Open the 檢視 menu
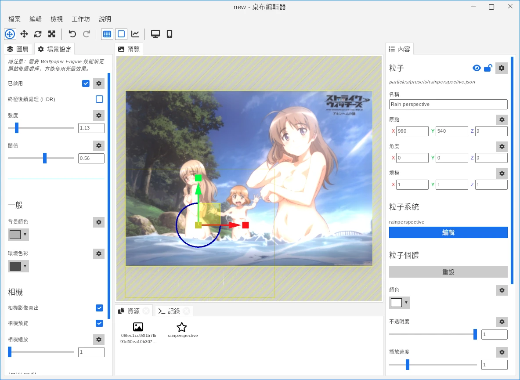The width and height of the screenshot is (520, 380). pos(57,19)
